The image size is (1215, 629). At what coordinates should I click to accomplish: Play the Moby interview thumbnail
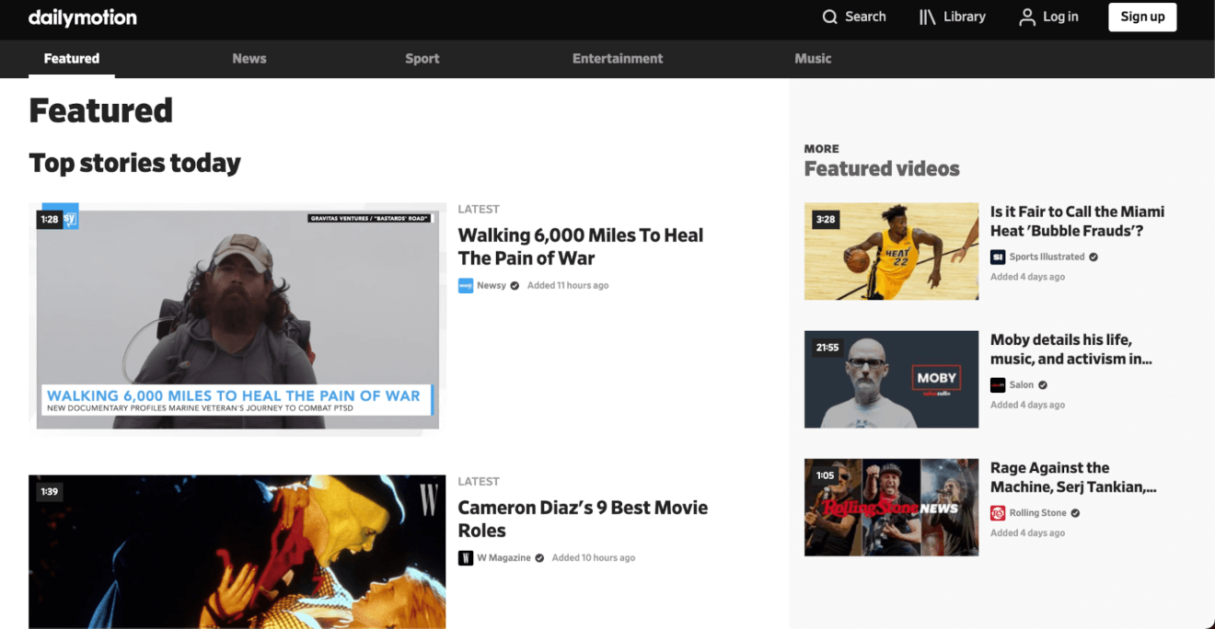(x=891, y=379)
